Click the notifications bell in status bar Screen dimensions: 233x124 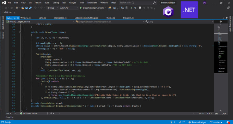pyautogui.click(x=228, y=122)
